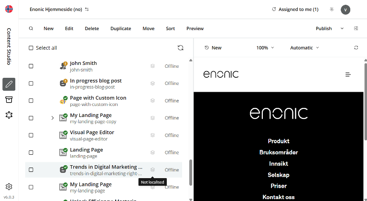Image resolution: width=367 pixels, height=201 pixels.
Task: Click the Innsikt link in the preview
Action: (279, 164)
